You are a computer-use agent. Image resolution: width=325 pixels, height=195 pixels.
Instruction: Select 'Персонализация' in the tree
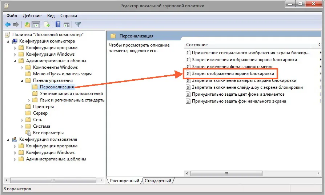pyautogui.click(x=57, y=87)
